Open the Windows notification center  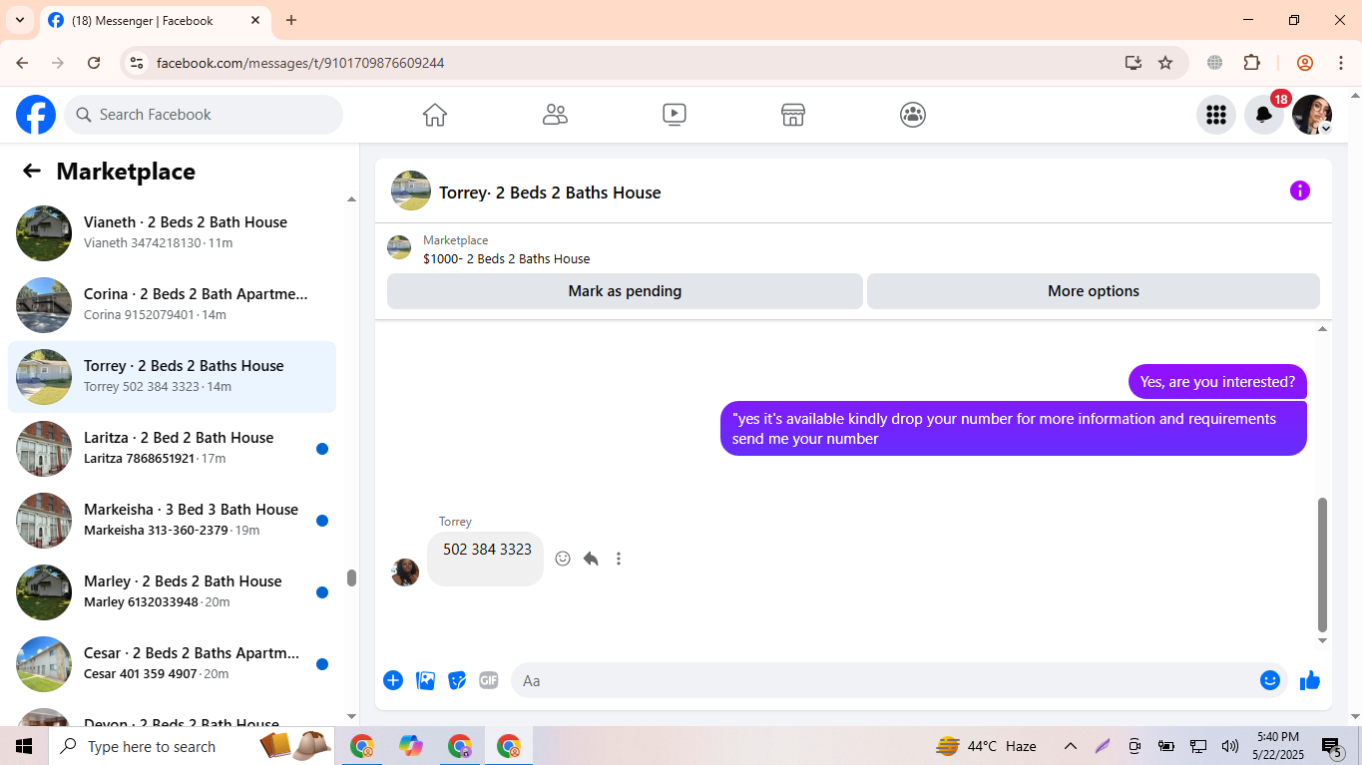[1331, 746]
